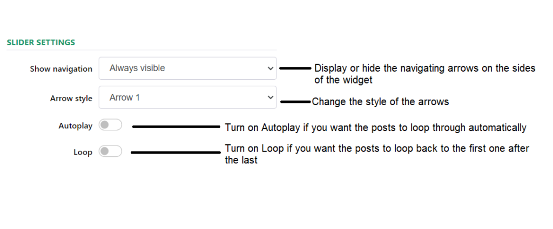Viewport: 553px width, 229px height.
Task: Click the chevron on the Always visible dropdown
Action: [x=271, y=68]
